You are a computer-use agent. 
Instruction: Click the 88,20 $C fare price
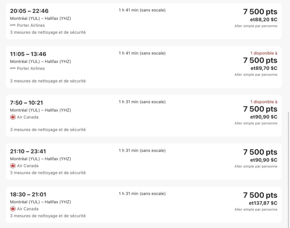click(x=263, y=20)
